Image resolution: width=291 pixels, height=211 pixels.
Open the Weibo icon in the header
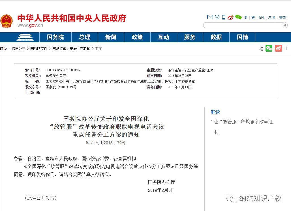230,17
